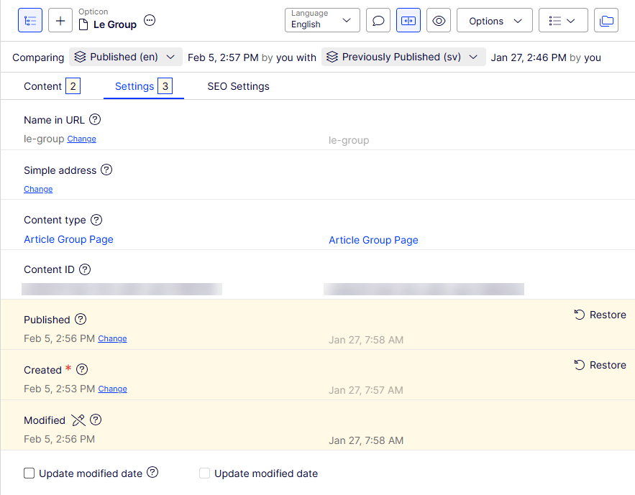
Task: Click the right-side le-group URL value
Action: [x=349, y=140]
